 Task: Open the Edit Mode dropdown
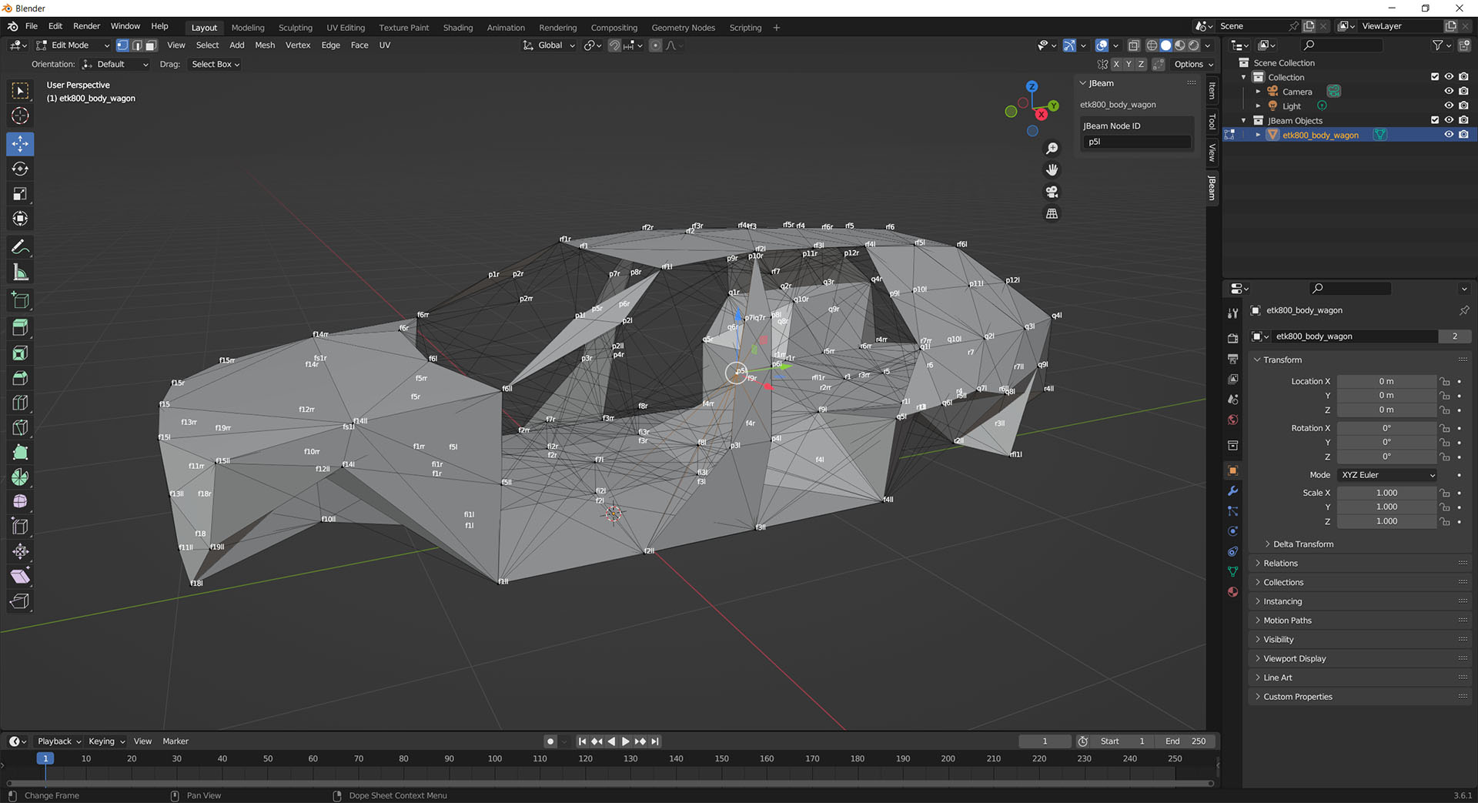[x=73, y=45]
